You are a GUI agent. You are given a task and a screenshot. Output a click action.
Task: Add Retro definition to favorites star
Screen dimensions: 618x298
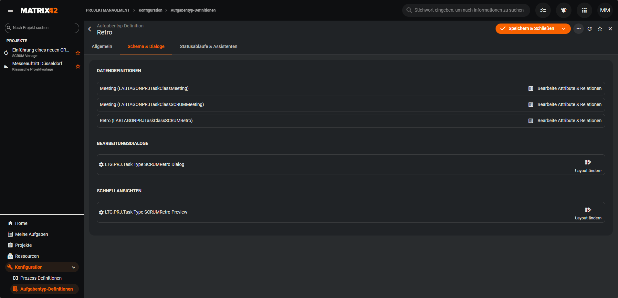pos(600,29)
